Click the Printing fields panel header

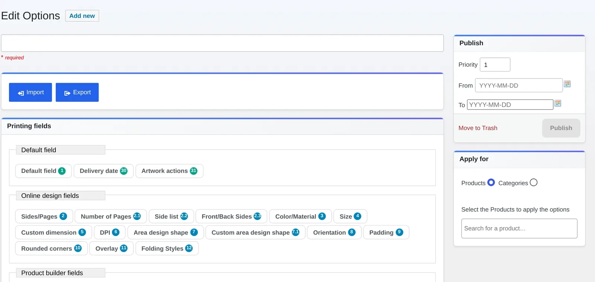pyautogui.click(x=222, y=127)
